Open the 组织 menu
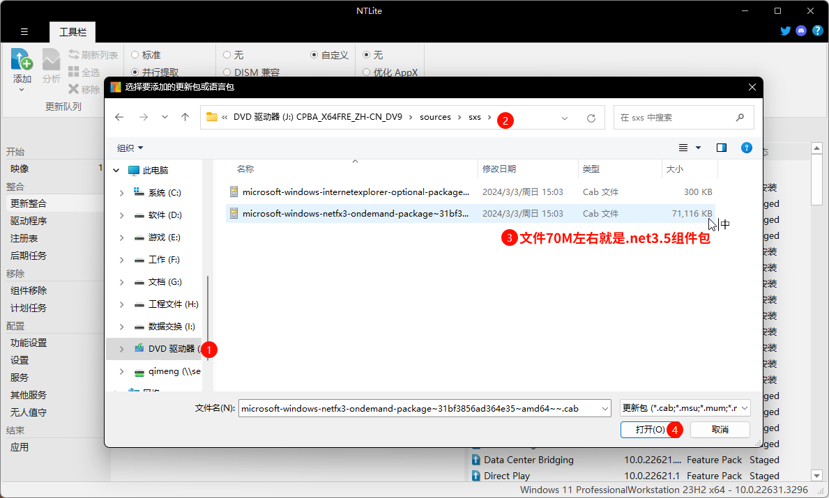Image resolution: width=829 pixels, height=498 pixels. tap(130, 148)
